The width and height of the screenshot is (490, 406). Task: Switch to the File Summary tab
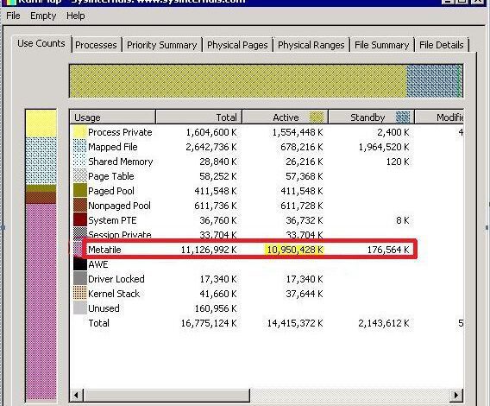(x=381, y=45)
